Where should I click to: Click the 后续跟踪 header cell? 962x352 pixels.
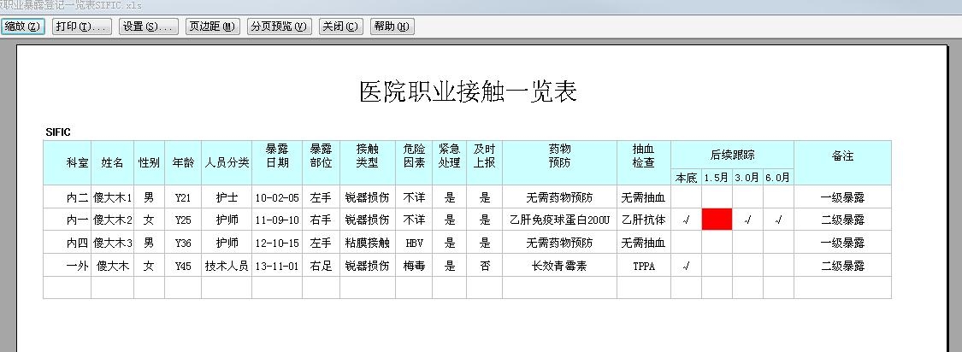click(x=732, y=155)
